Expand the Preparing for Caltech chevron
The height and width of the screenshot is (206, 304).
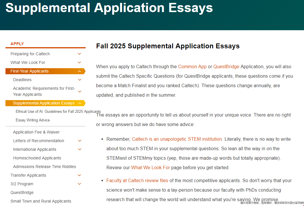pyautogui.click(x=79, y=54)
